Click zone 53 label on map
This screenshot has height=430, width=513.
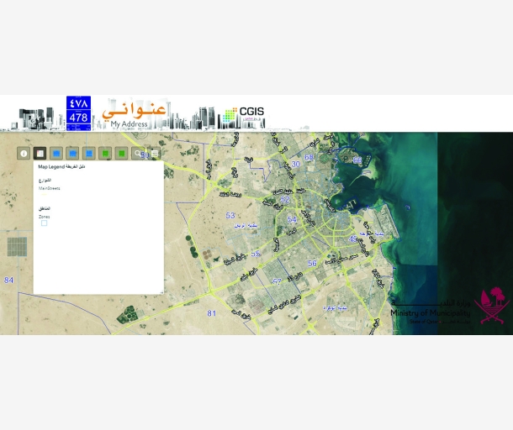pos(230,215)
